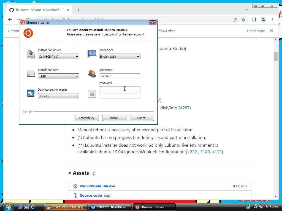
Task: Open issue #232 link
Action: click(x=192, y=152)
